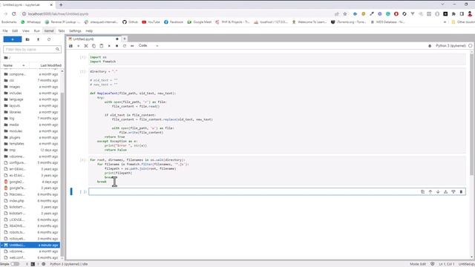Open the Code cell type dropdown
This screenshot has height=267, width=475.
pos(148,46)
